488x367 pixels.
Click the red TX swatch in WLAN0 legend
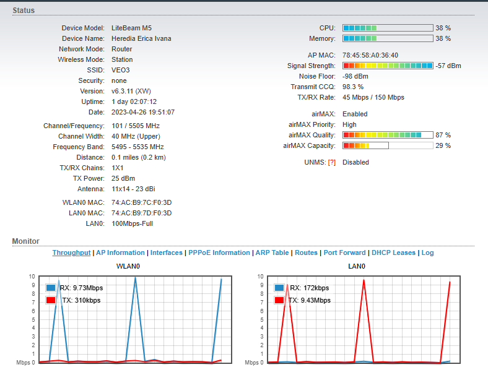(51, 300)
